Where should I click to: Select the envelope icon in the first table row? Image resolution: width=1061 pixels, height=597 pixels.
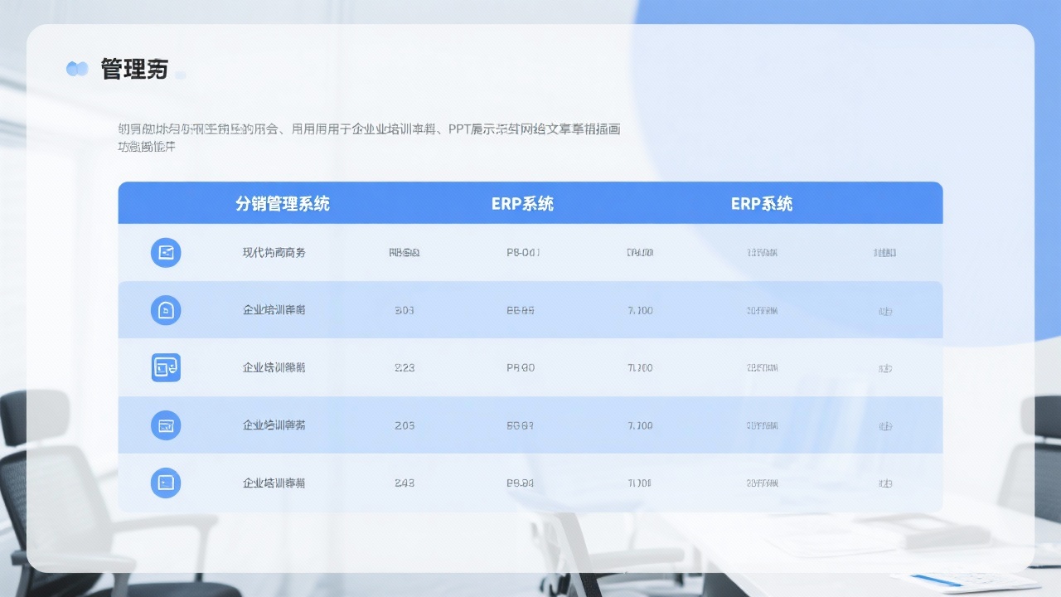point(166,253)
